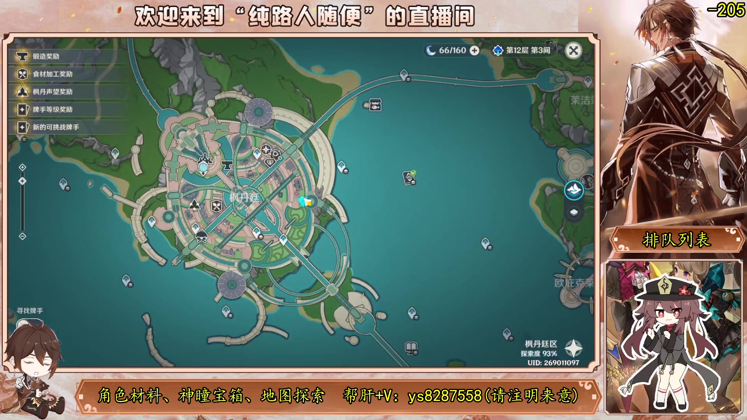Click the four-point star beside 枫丹廷区
Screen dimensions: 747x420
tap(573, 348)
